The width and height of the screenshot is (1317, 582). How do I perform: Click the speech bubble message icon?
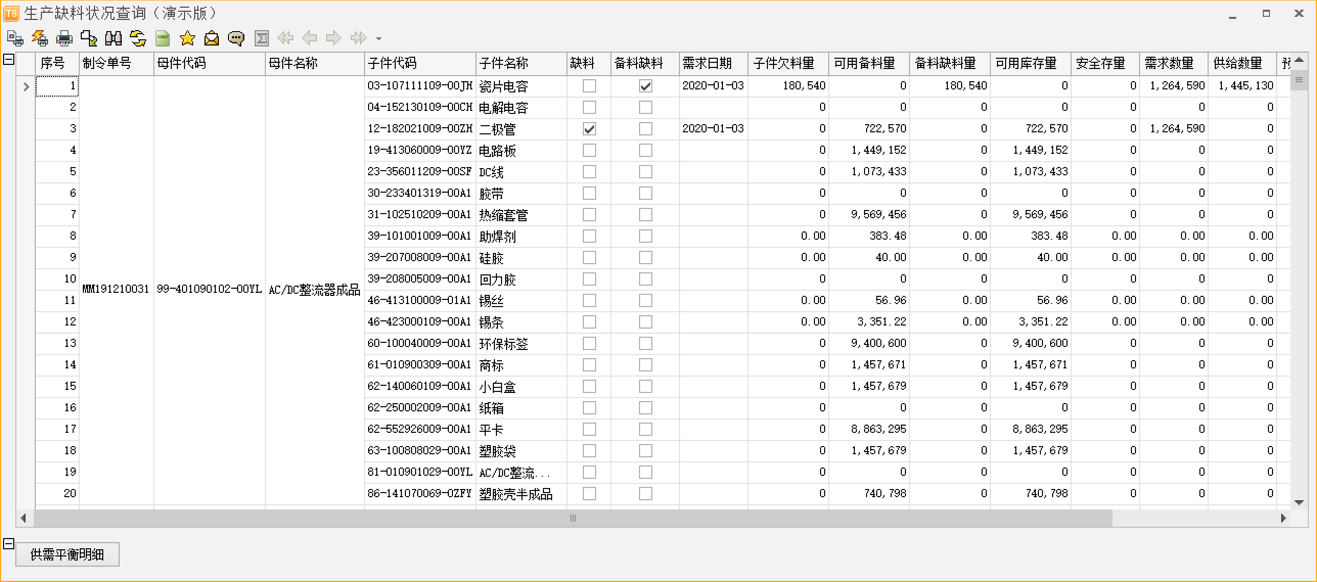[x=236, y=38]
